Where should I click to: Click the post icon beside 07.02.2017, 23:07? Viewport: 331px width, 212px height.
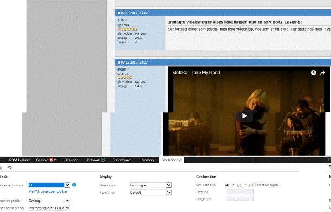point(119,13)
